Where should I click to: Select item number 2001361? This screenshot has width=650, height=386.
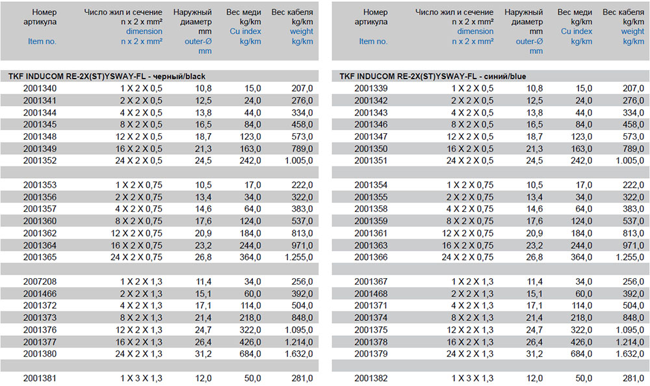click(x=371, y=233)
